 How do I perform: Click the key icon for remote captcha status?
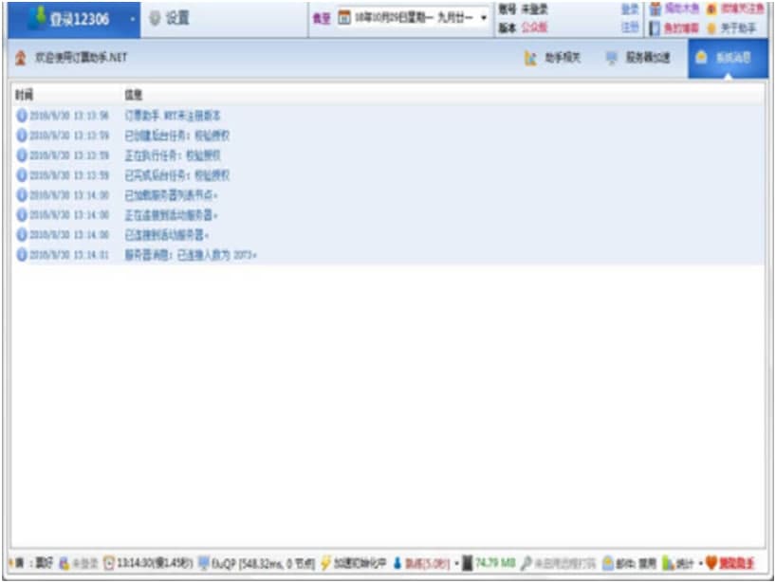(x=527, y=563)
